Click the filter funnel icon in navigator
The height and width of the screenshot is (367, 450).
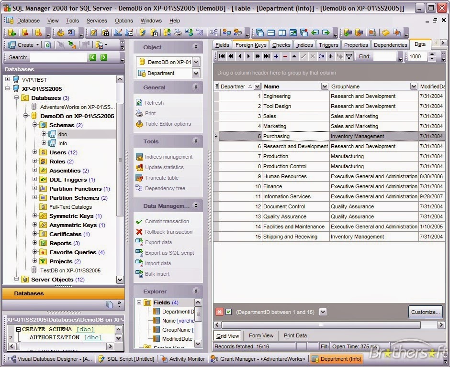[349, 56]
